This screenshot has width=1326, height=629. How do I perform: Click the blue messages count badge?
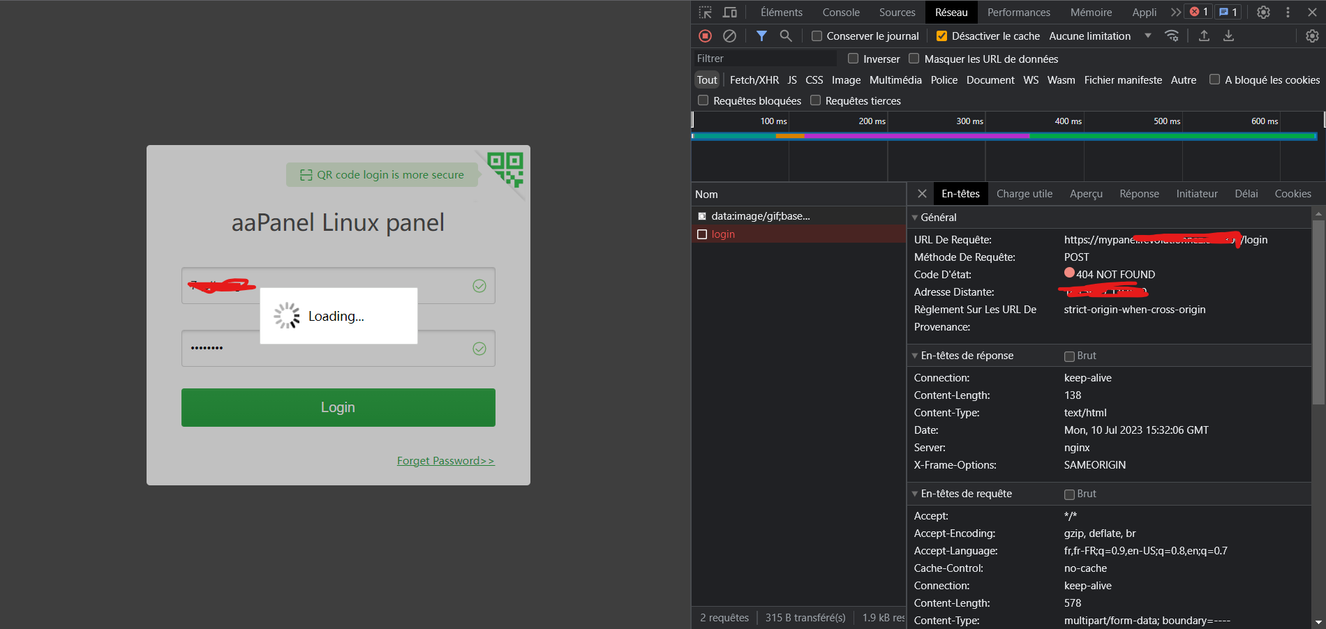coord(1228,12)
